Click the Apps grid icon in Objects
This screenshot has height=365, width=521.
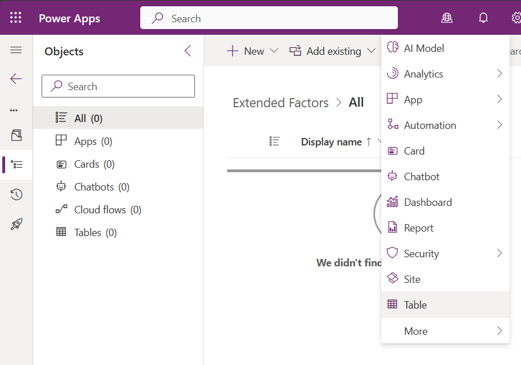[x=61, y=140]
